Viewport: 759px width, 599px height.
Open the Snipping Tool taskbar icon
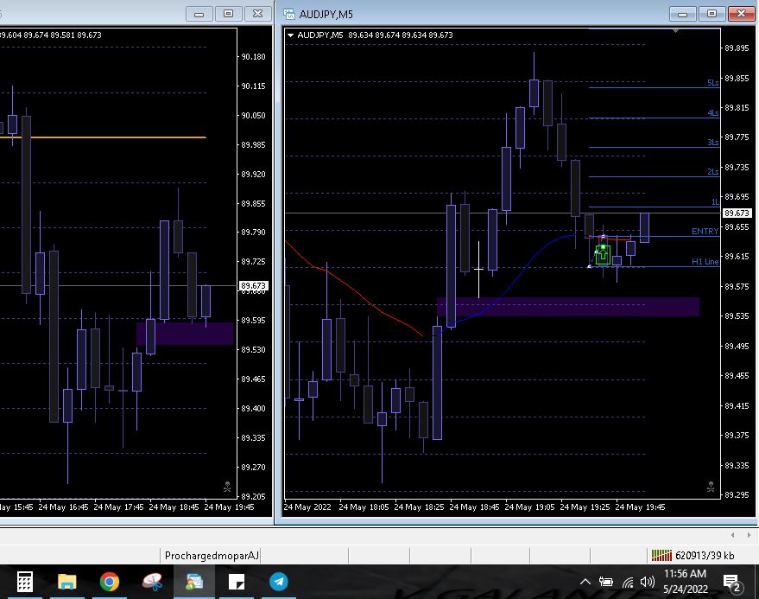[152, 582]
